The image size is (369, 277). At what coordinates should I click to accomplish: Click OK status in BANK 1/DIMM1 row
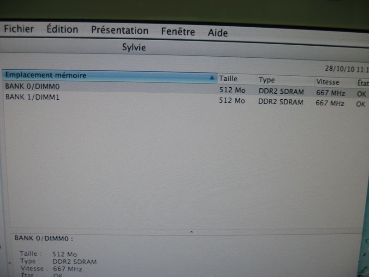(x=361, y=104)
